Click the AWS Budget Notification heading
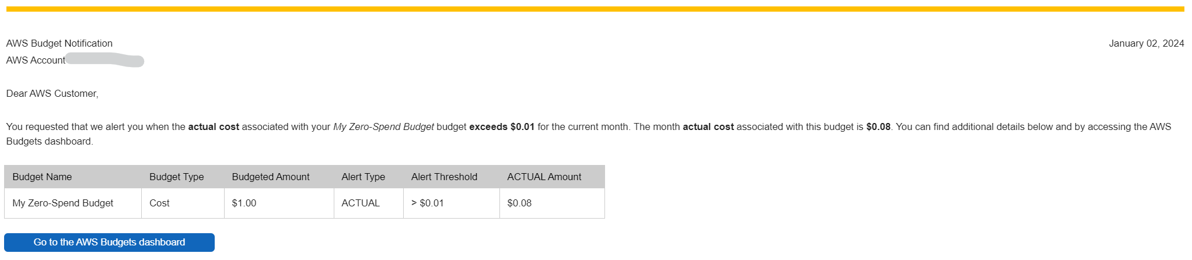The width and height of the screenshot is (1192, 260). pyautogui.click(x=60, y=44)
